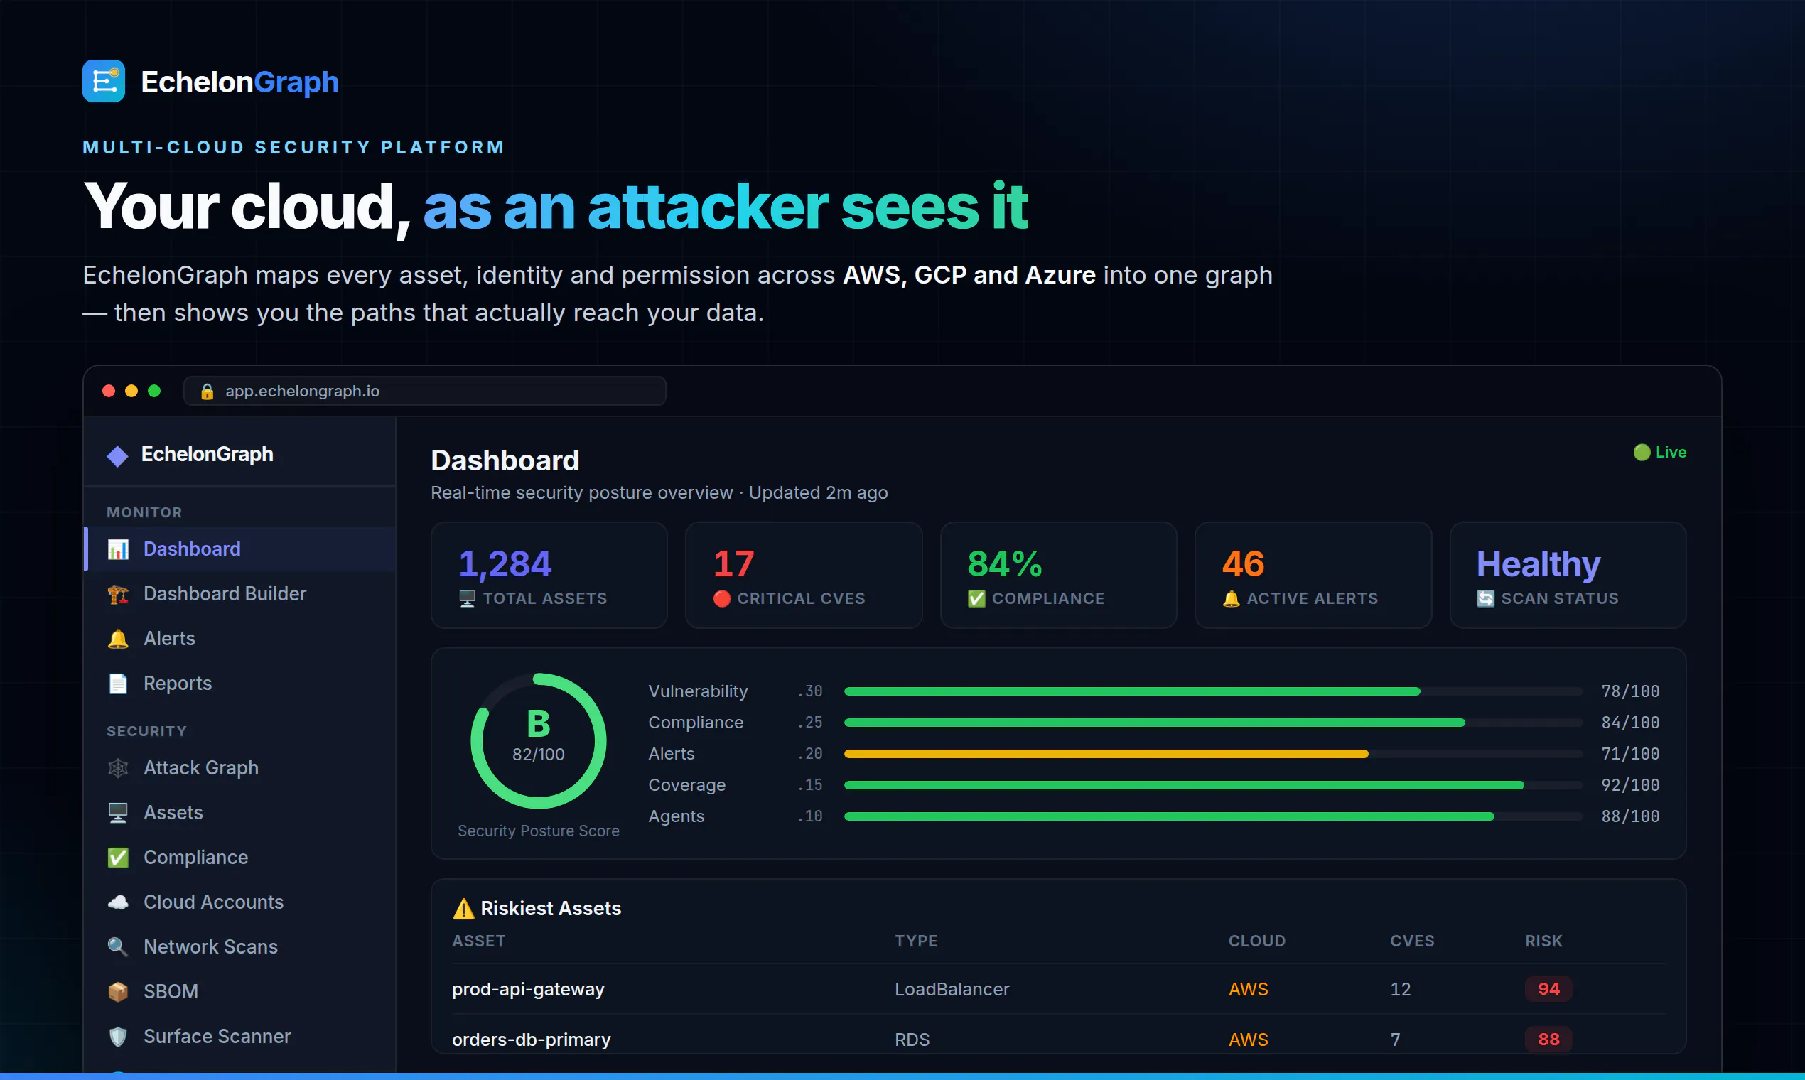Open Dashboard Builder in sidebar

[x=240, y=595]
